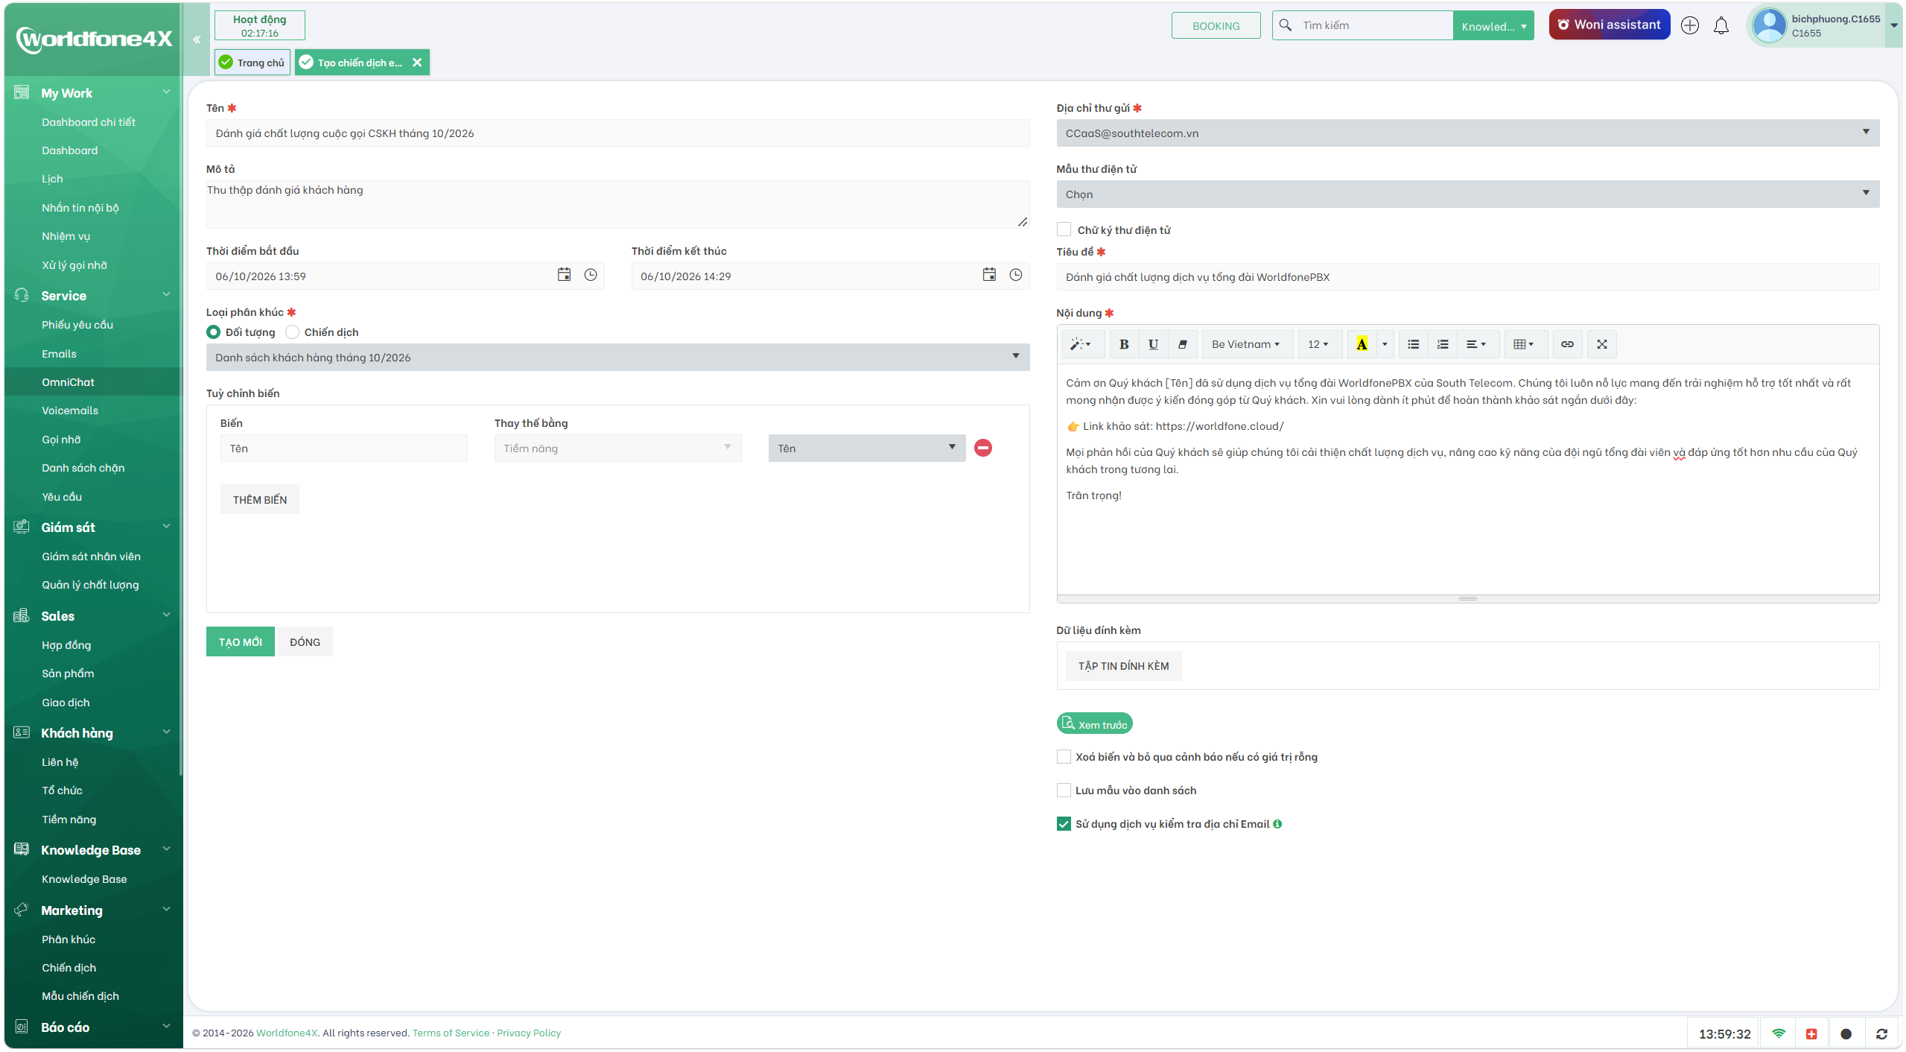The height and width of the screenshot is (1052, 1906).
Task: Click the refresh icon in status bar
Action: click(x=1881, y=1033)
